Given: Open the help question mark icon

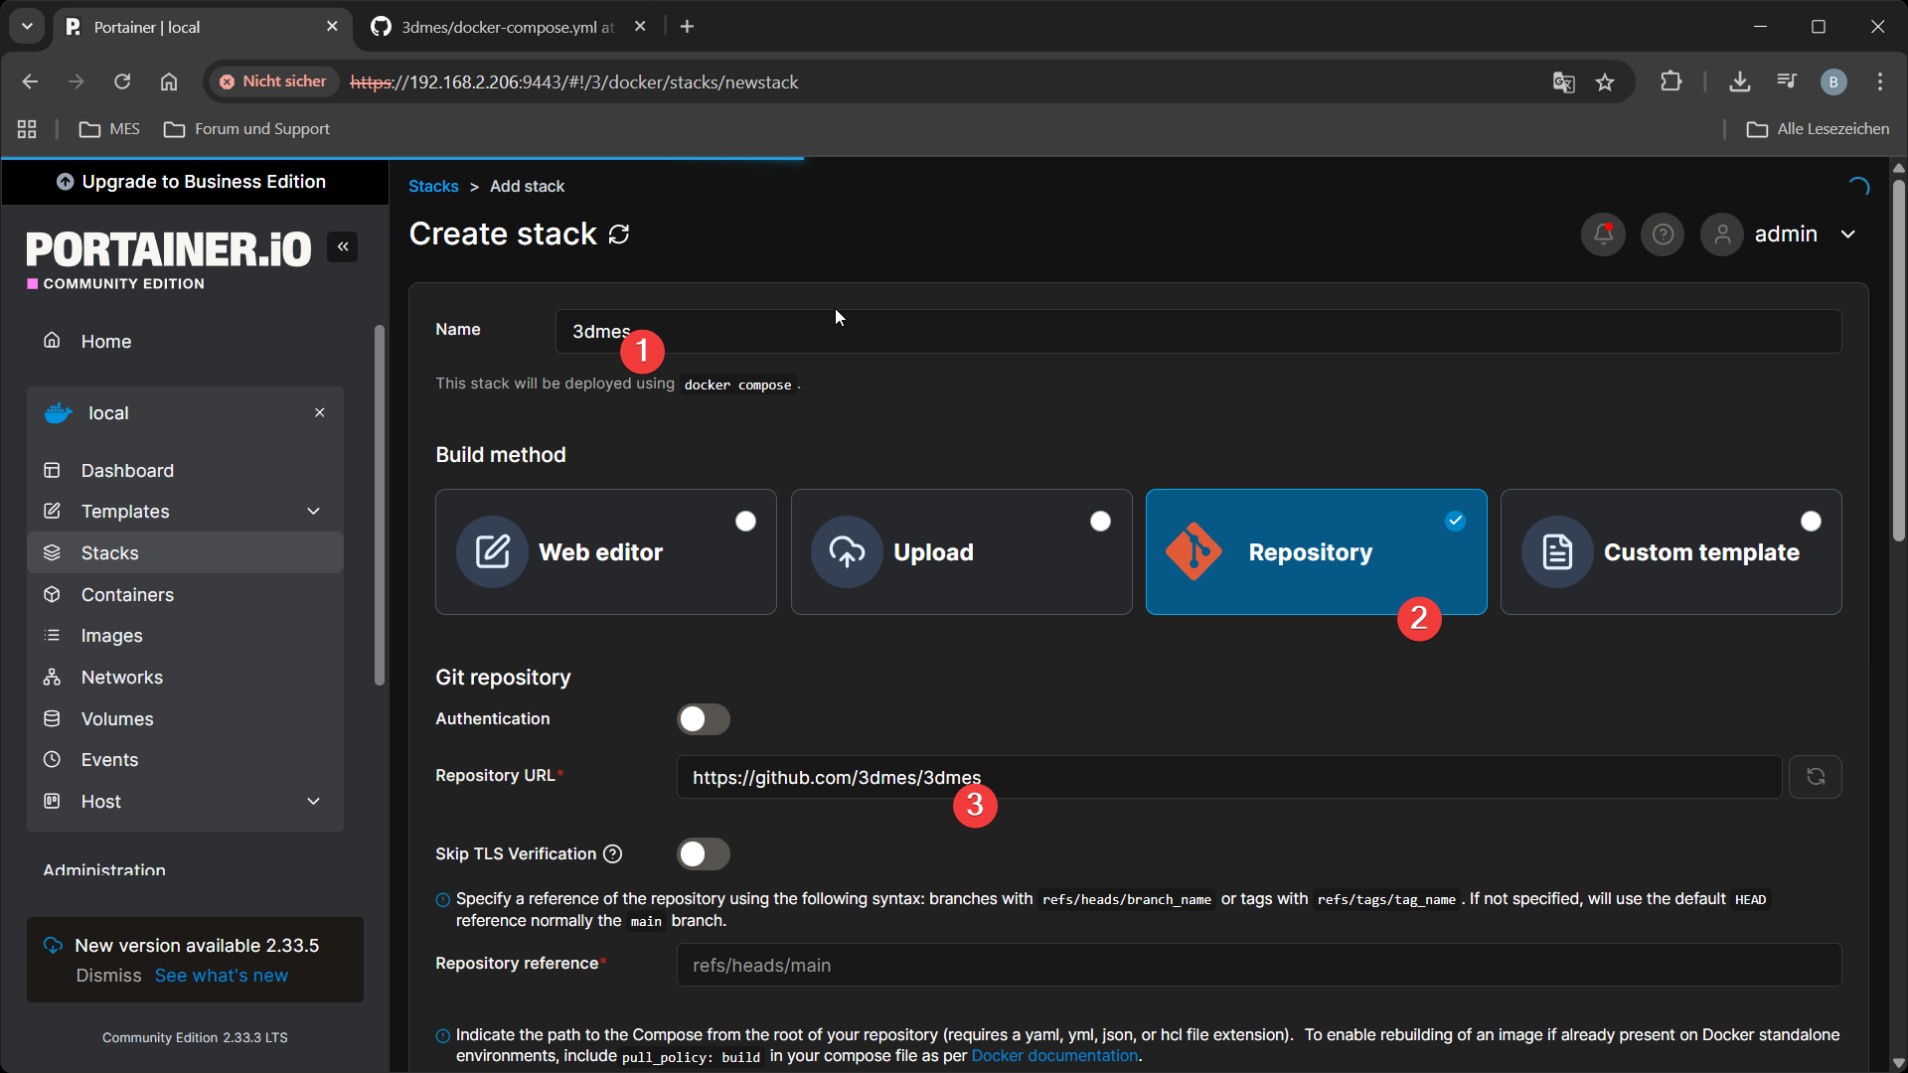Looking at the screenshot, I should pyautogui.click(x=1663, y=234).
